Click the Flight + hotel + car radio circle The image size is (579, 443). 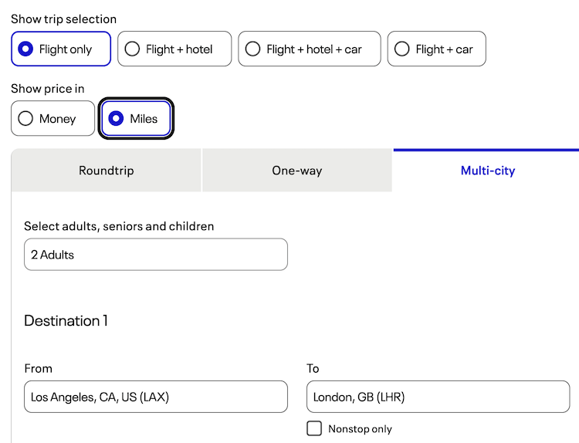252,49
